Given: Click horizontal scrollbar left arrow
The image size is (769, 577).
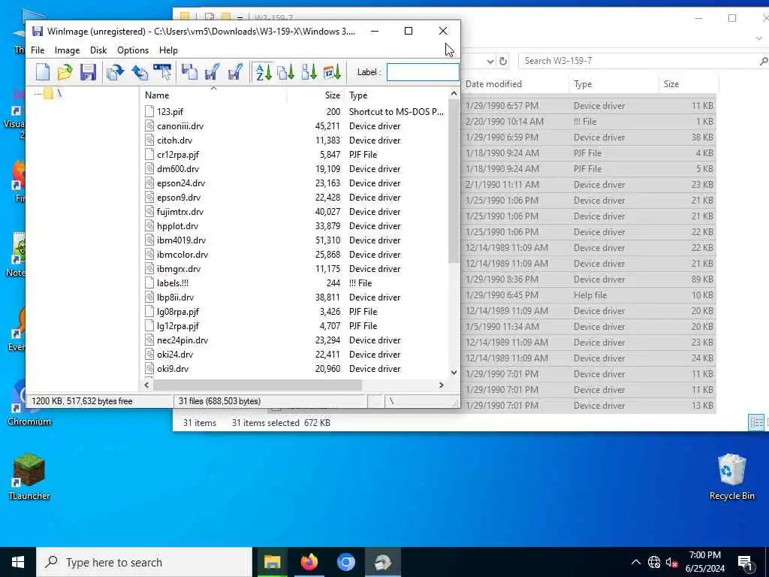Looking at the screenshot, I should [146, 385].
